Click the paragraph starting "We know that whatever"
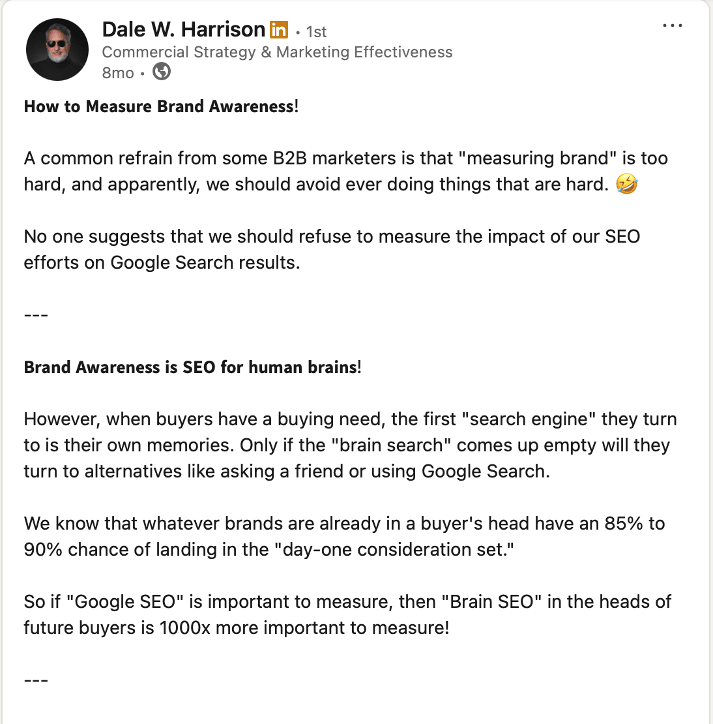Image resolution: width=713 pixels, height=724 pixels. click(344, 536)
